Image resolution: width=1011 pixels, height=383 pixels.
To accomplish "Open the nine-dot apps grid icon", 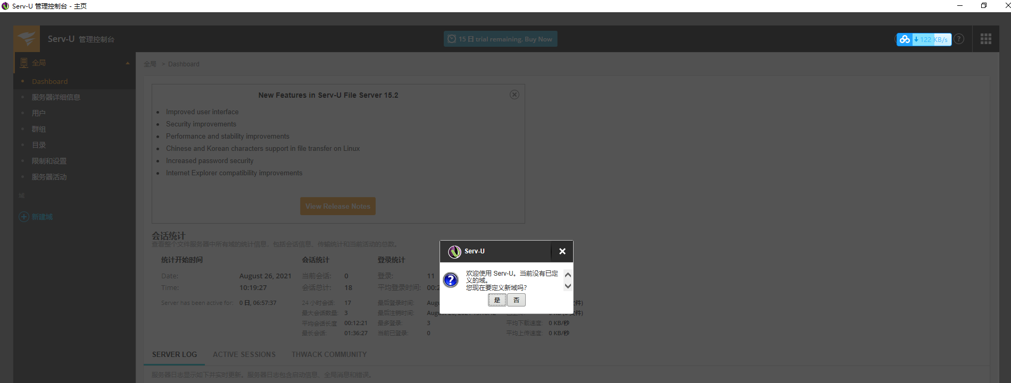I will pos(986,39).
